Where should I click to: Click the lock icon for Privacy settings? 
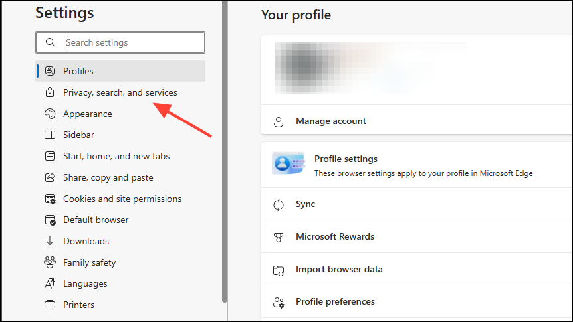tap(50, 92)
